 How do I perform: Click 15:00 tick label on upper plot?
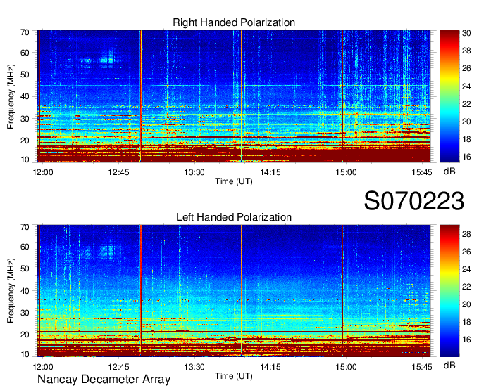click(x=346, y=172)
